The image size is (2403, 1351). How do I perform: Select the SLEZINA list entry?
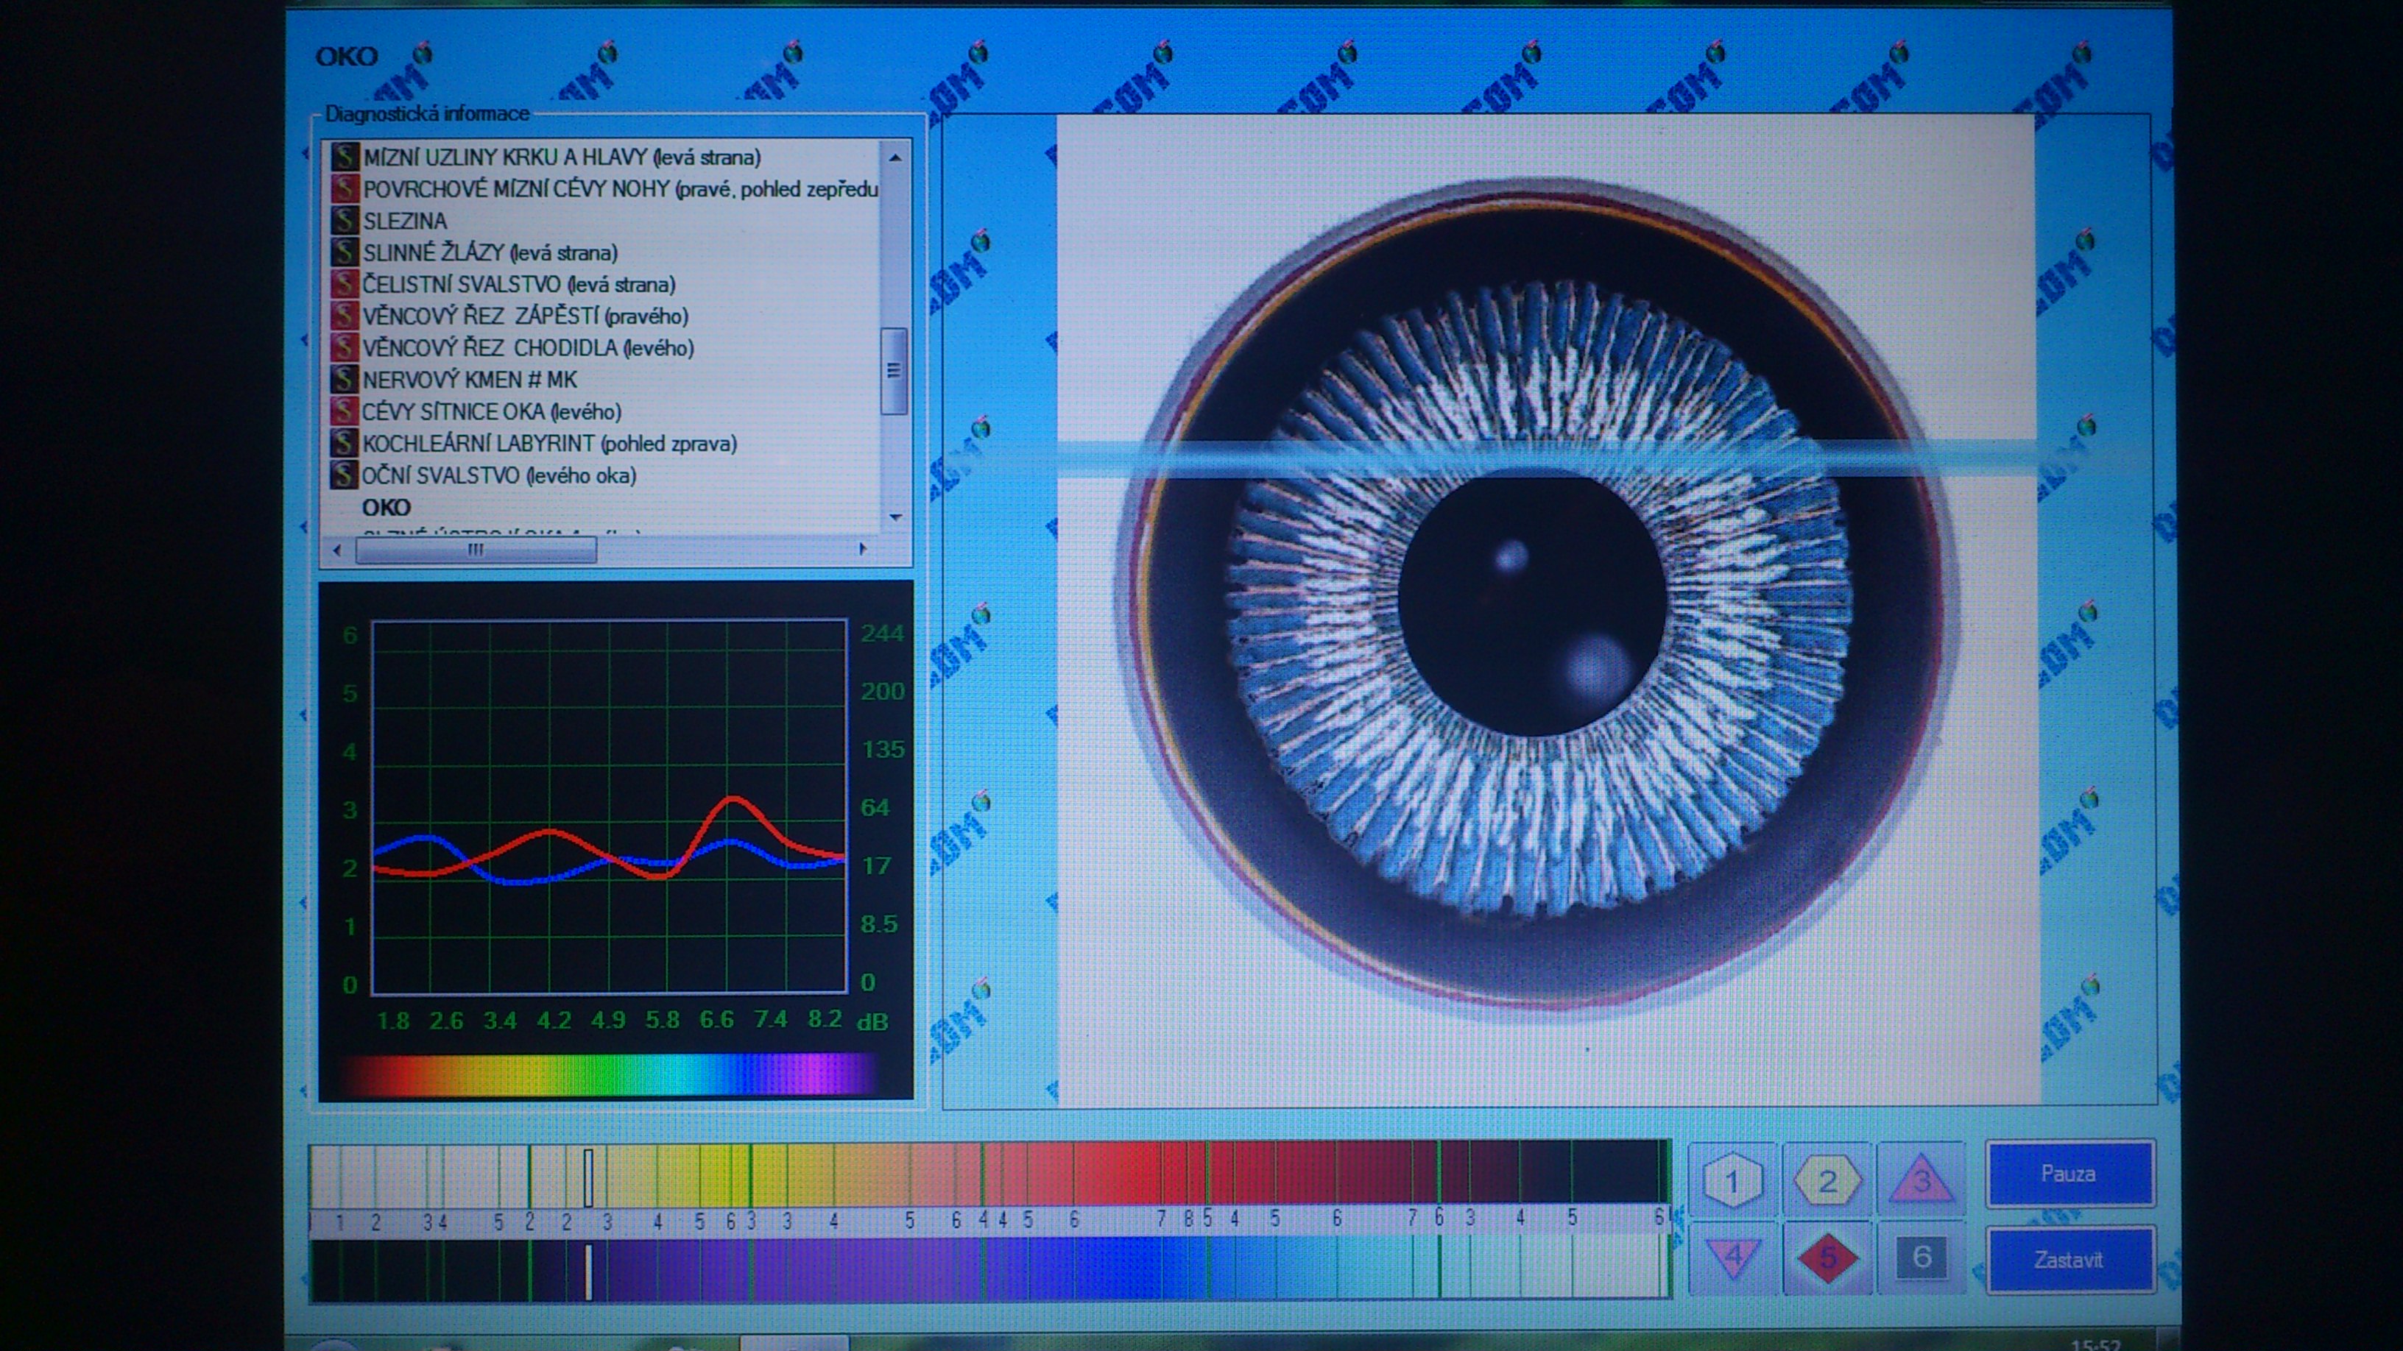405,220
